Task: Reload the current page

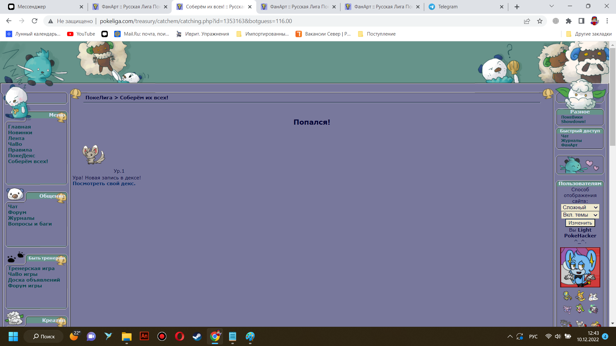Action: (35, 21)
